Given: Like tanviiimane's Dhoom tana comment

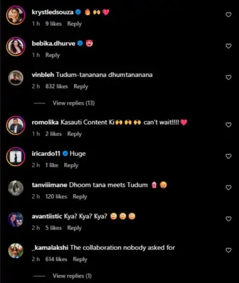Looking at the screenshot, I should point(228,188).
